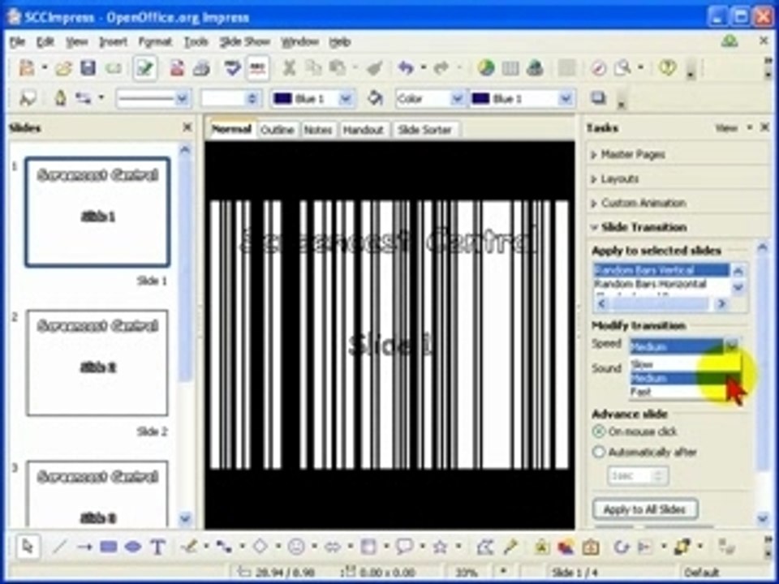This screenshot has width=779, height=584.
Task: Select On mouse click radio button
Action: (599, 432)
